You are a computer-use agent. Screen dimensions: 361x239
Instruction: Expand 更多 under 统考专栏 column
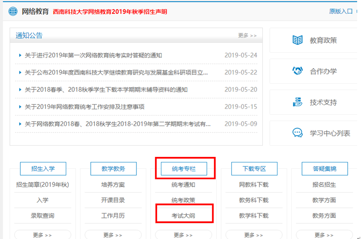pyautogui.click(x=183, y=235)
